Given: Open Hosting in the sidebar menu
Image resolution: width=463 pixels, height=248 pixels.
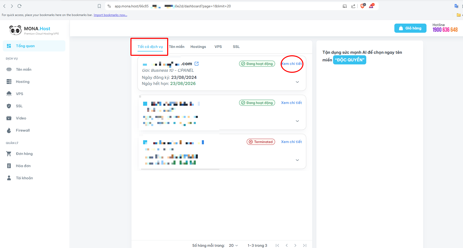Looking at the screenshot, I should coord(34,82).
